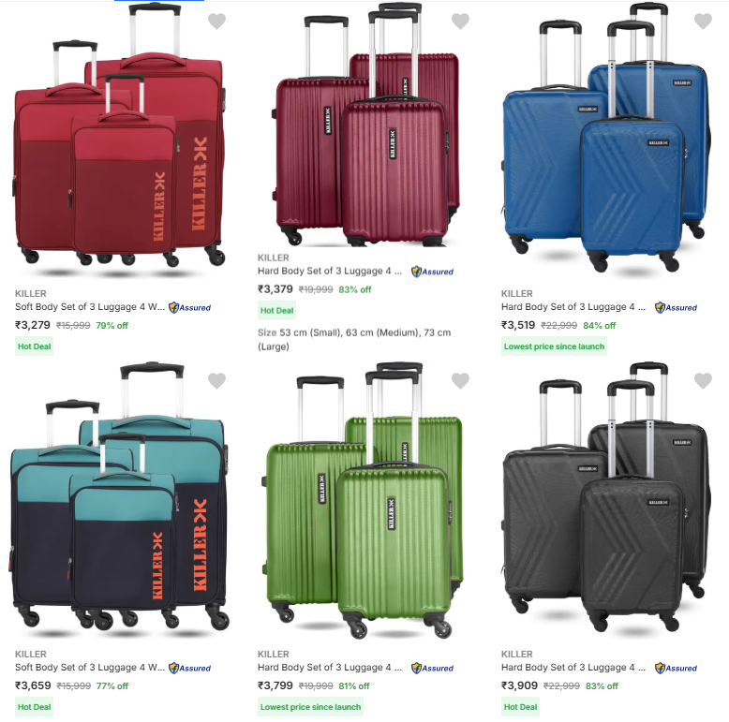Open red soft body luggage set image

[x=120, y=140]
